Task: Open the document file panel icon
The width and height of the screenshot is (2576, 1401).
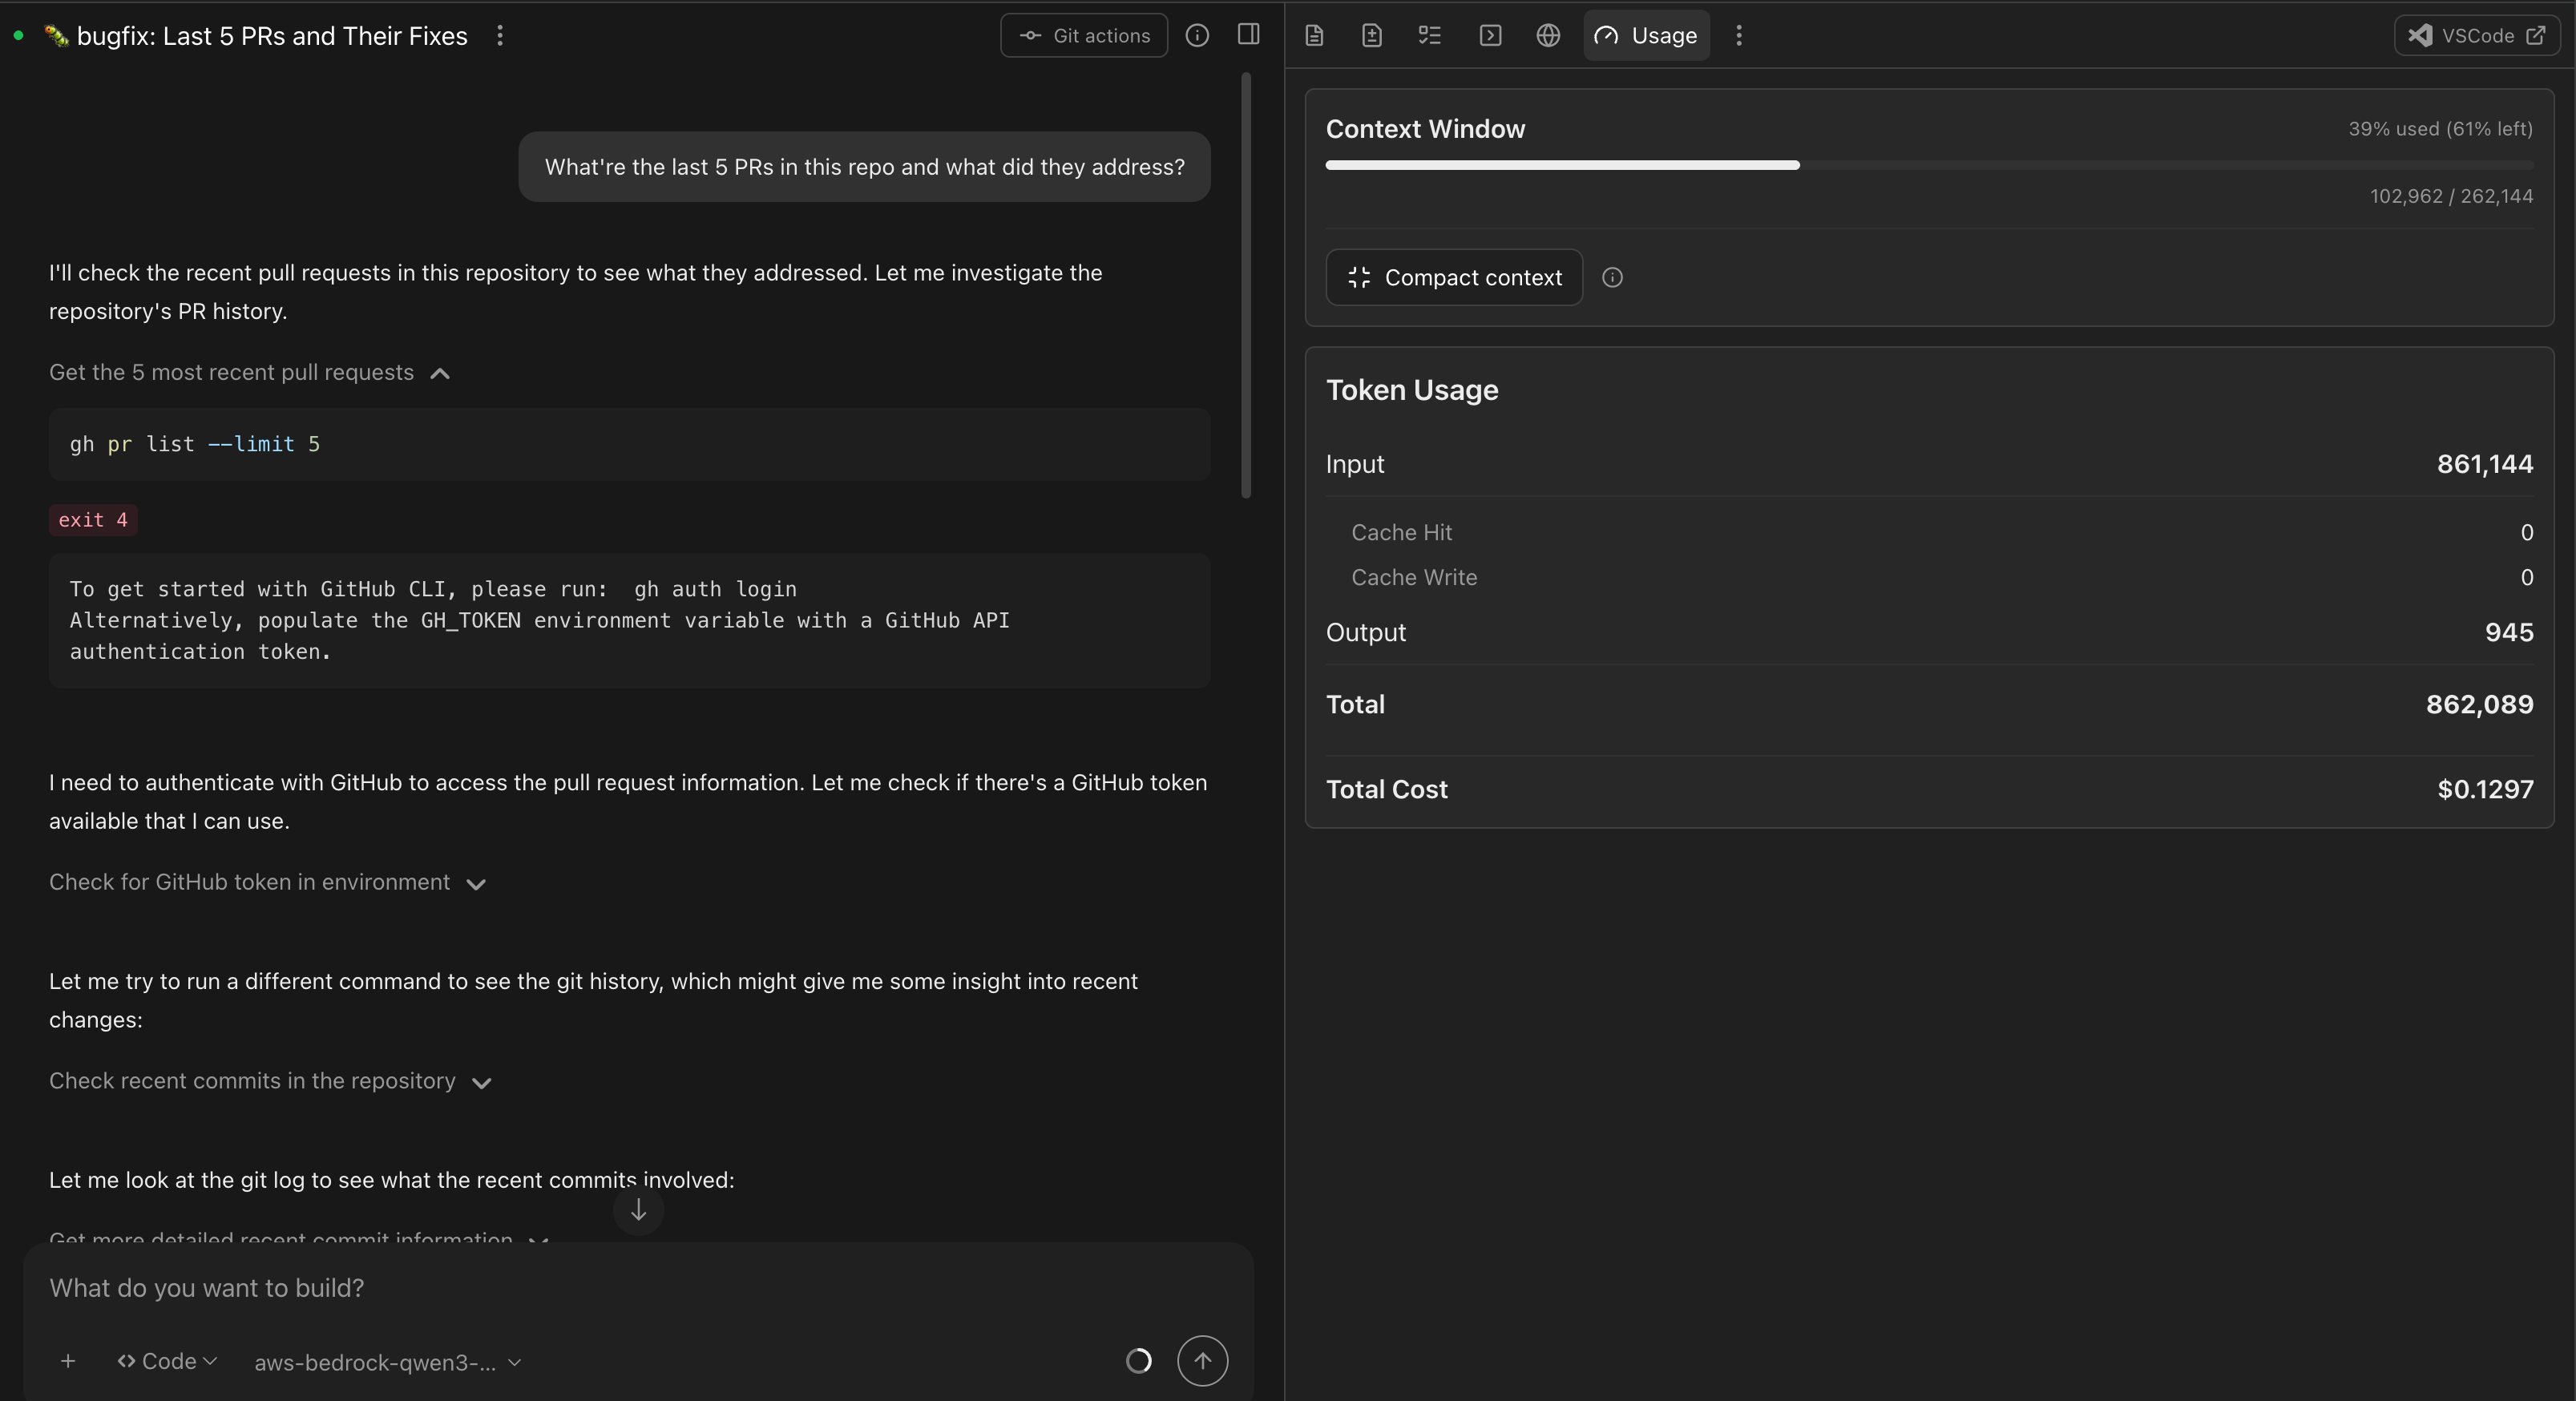Action: (1315, 36)
